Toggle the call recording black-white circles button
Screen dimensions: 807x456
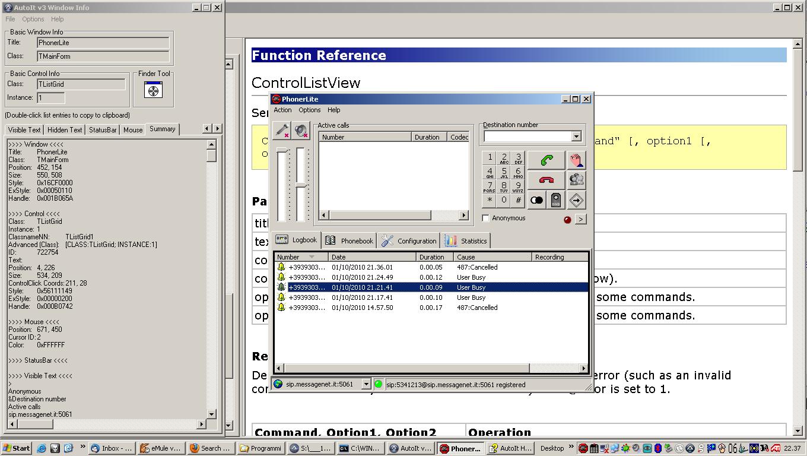pyautogui.click(x=536, y=200)
